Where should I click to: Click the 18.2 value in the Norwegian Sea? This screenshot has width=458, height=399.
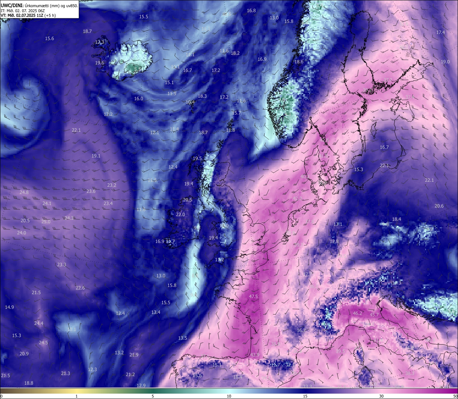(235, 53)
